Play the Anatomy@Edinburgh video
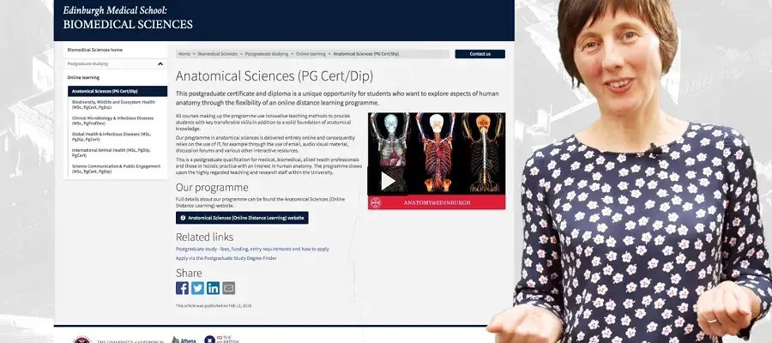The image size is (772, 343). (388, 181)
